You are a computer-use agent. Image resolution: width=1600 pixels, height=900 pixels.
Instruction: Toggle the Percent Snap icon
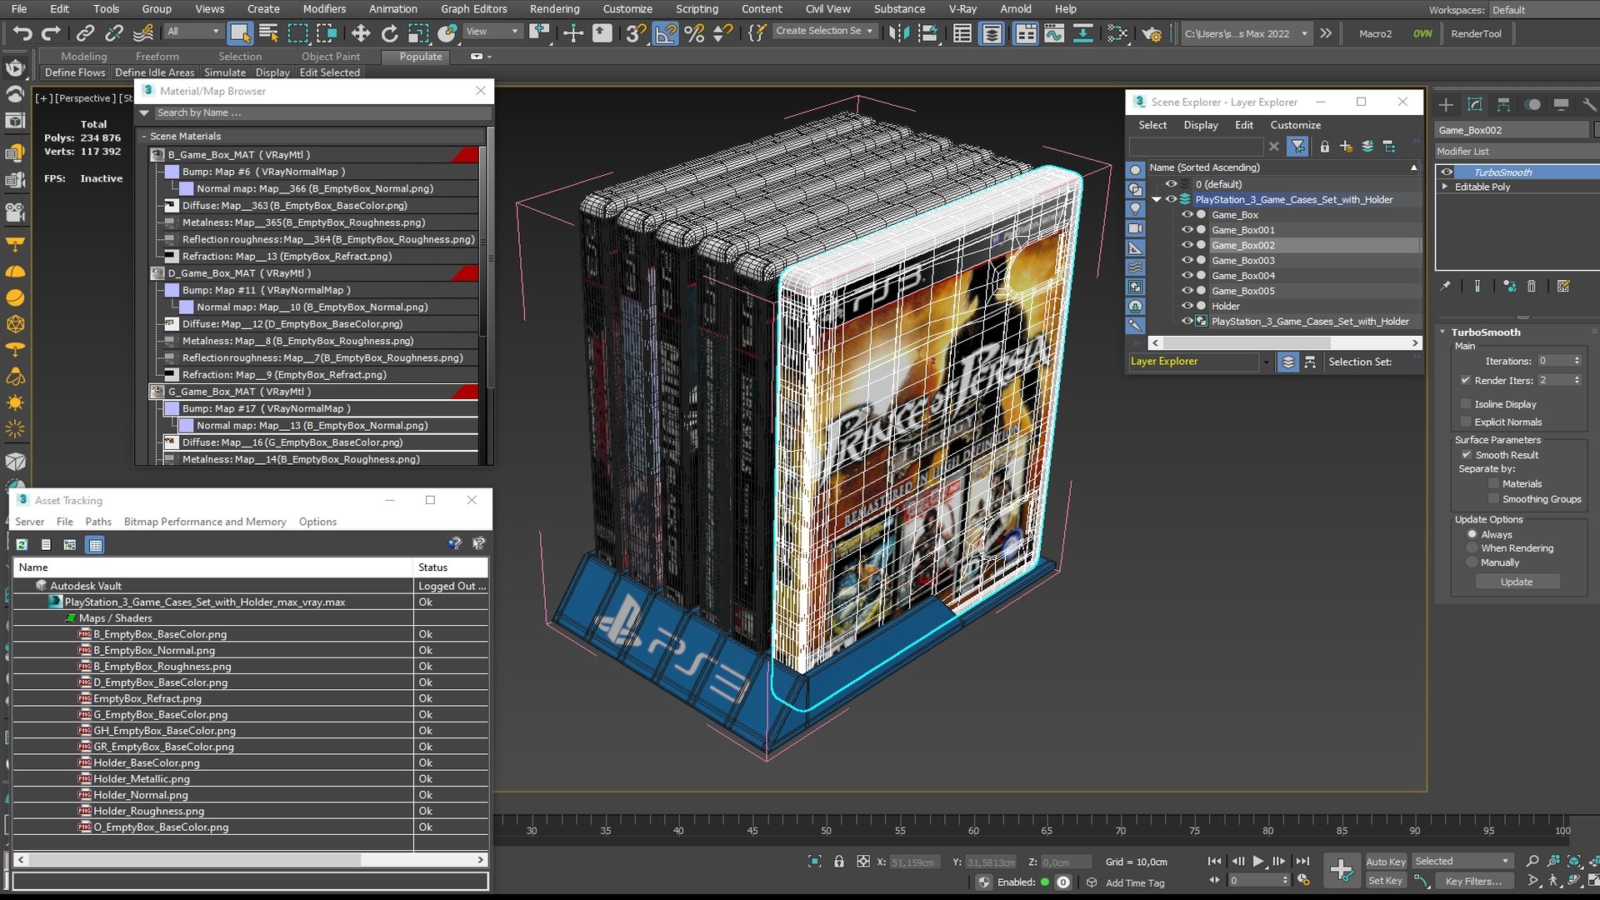(x=694, y=33)
